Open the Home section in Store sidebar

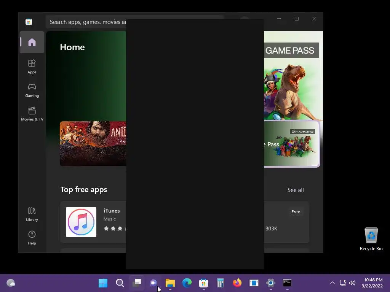(x=32, y=42)
